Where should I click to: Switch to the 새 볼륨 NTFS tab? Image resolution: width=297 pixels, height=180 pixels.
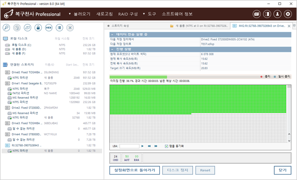point(199,26)
